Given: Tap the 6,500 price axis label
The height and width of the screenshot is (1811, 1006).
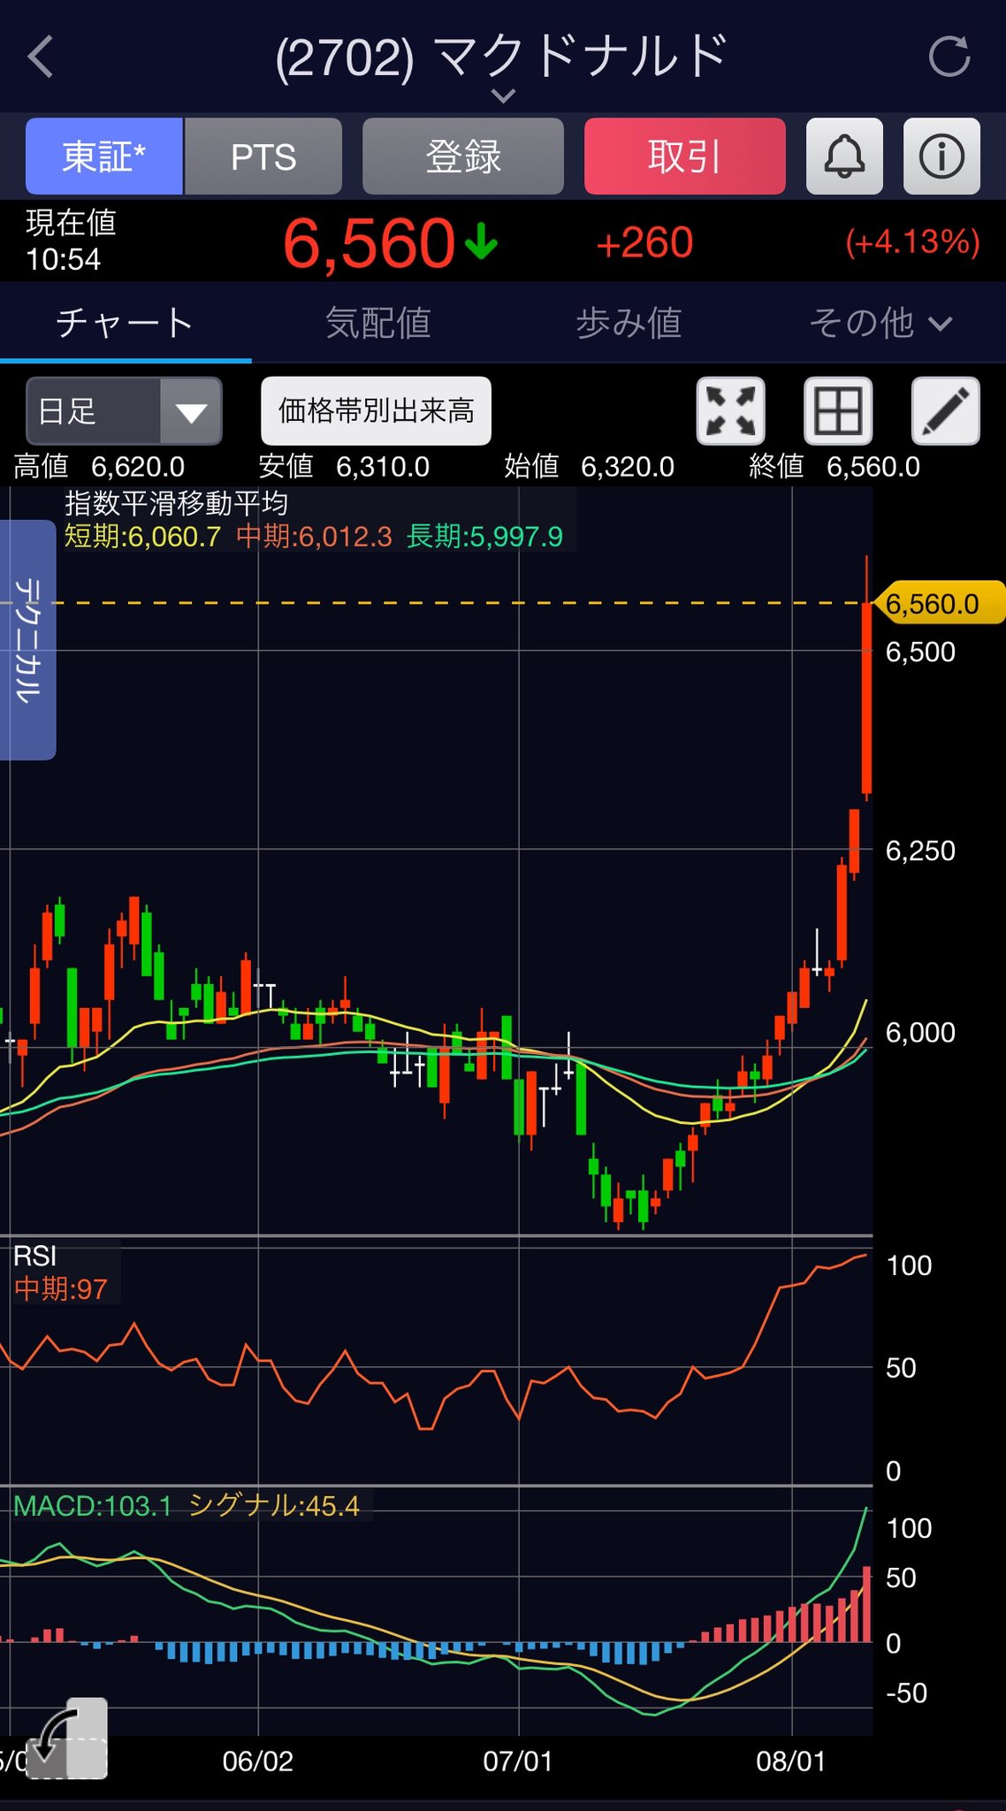Looking at the screenshot, I should (920, 652).
